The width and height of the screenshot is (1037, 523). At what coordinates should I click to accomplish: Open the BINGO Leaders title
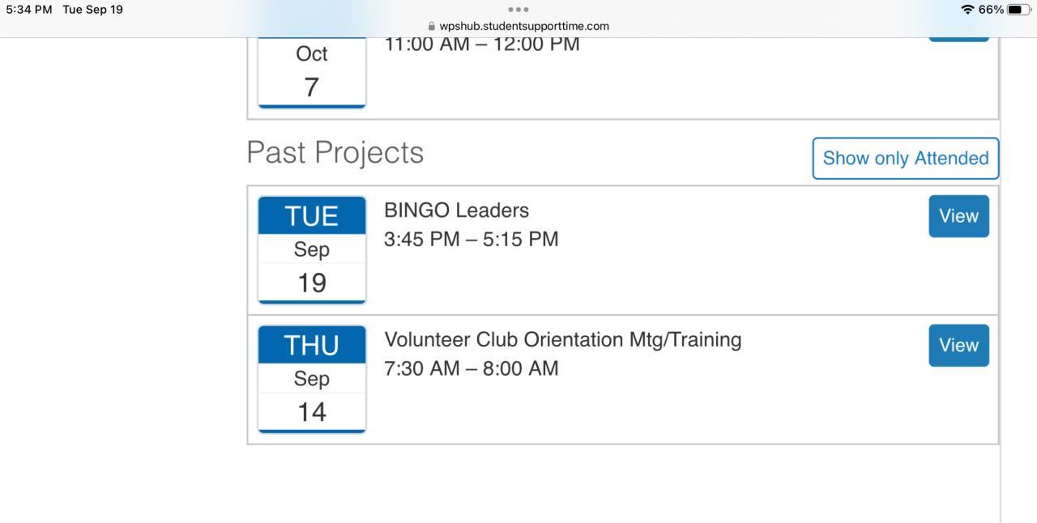(456, 210)
